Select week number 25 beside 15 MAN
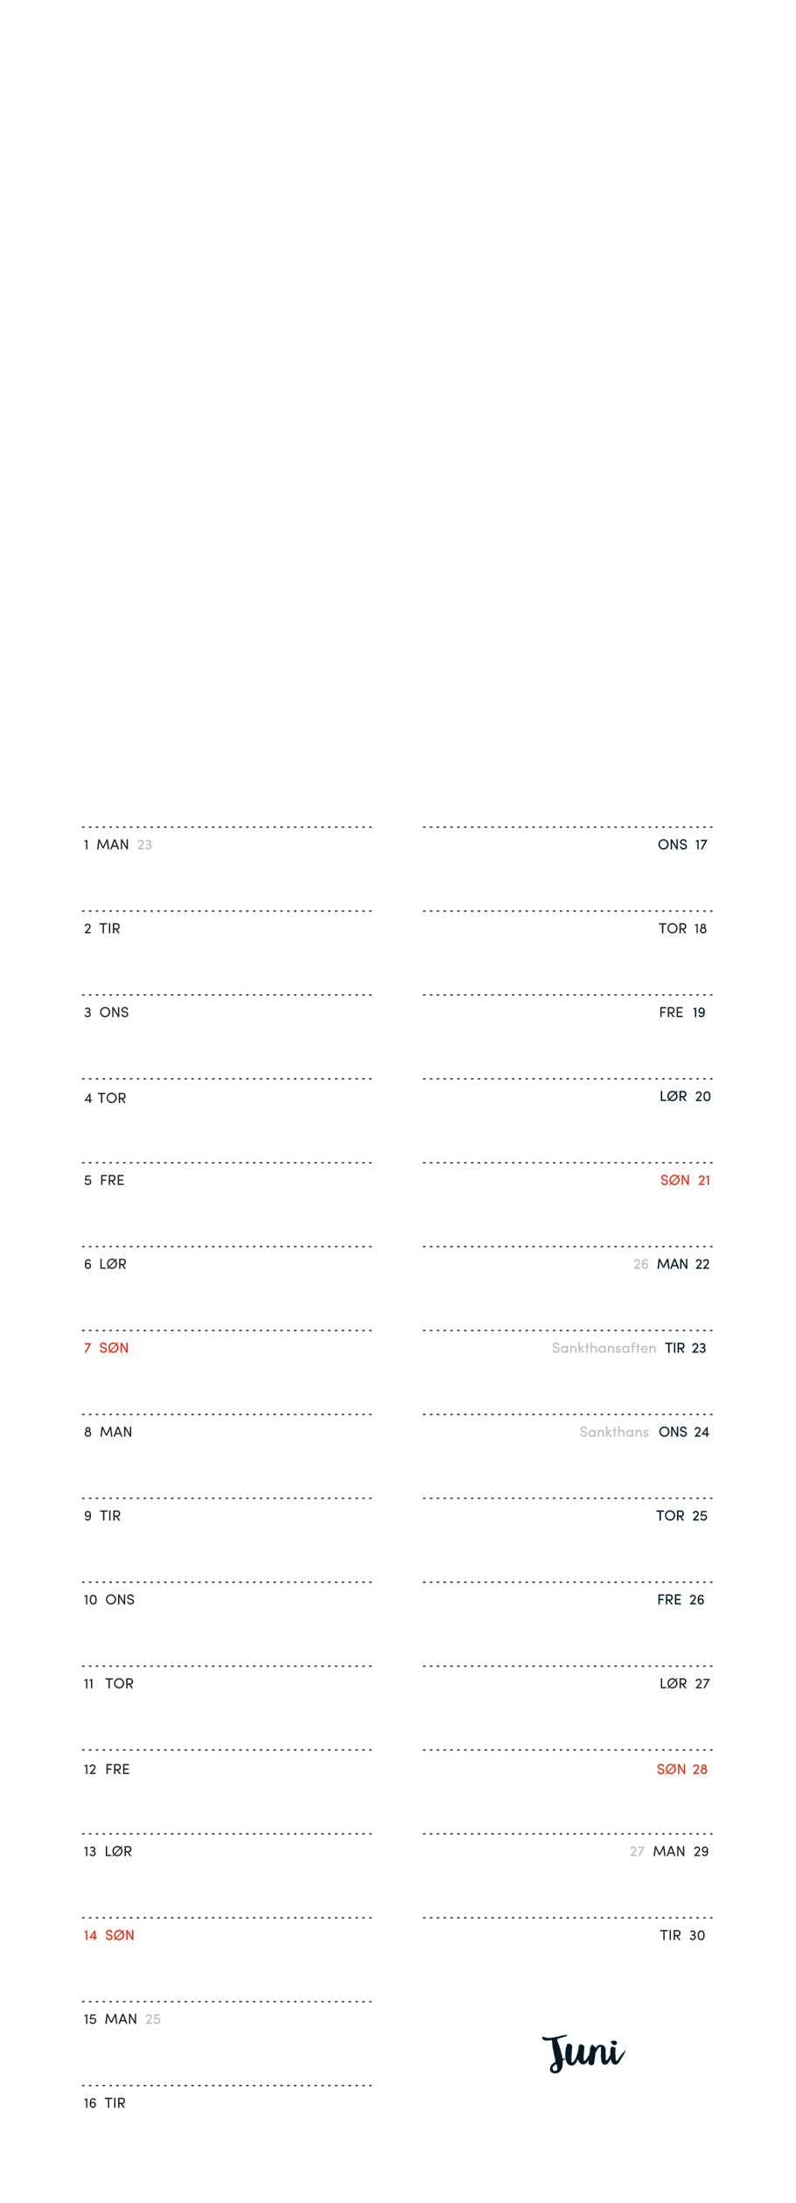 [x=153, y=2019]
